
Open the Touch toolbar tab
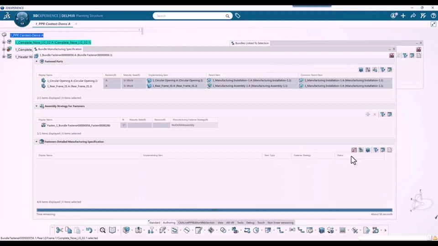coord(261,223)
